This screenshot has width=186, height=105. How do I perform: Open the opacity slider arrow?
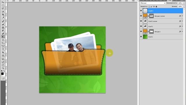183,3
